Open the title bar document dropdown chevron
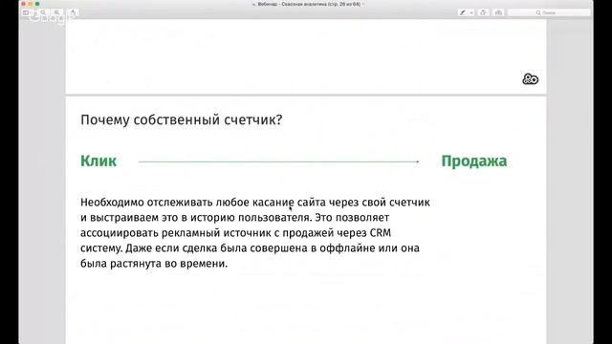 tap(363, 4)
